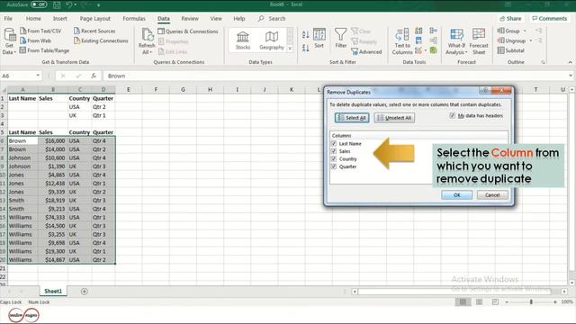Viewport: 576px width, 324px height.
Task: Click Cancel in Remove Duplicates dialog
Action: 492,195
